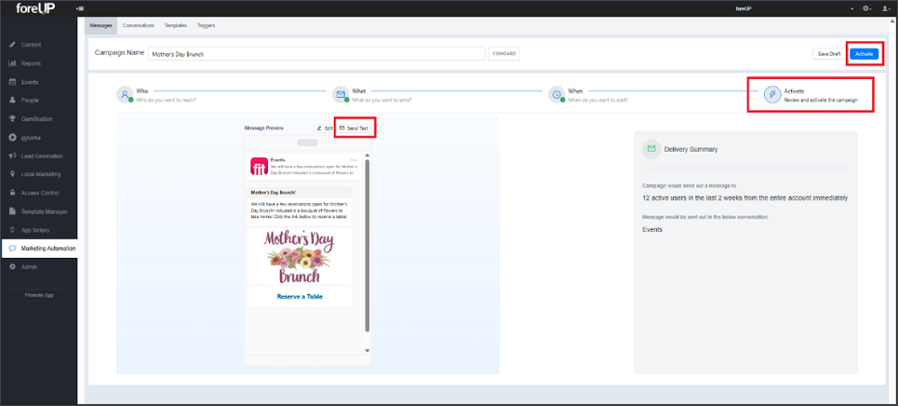This screenshot has height=406, width=898.
Task: Click the Local Marketing pin icon
Action: [12, 174]
